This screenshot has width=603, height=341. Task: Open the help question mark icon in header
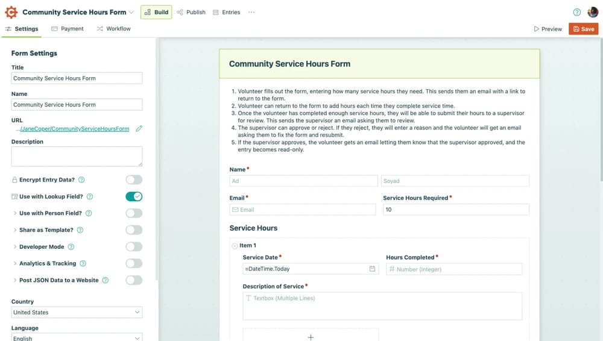pyautogui.click(x=576, y=12)
